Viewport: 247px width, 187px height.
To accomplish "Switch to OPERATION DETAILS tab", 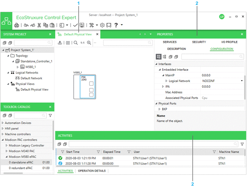I will point(92,171).
